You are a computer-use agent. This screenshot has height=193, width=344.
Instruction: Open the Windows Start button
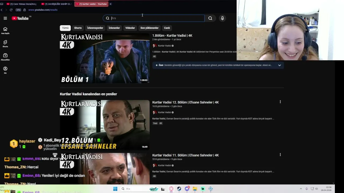pyautogui.click(x=115, y=189)
